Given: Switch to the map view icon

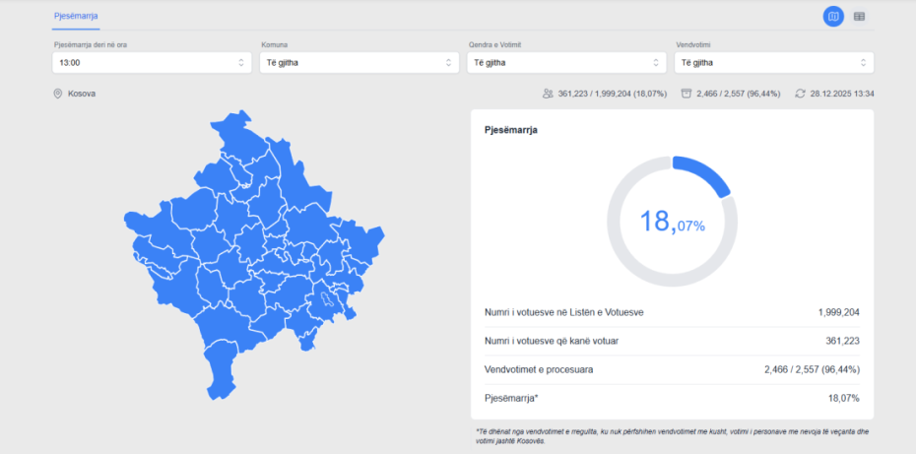Looking at the screenshot, I should pos(833,17).
